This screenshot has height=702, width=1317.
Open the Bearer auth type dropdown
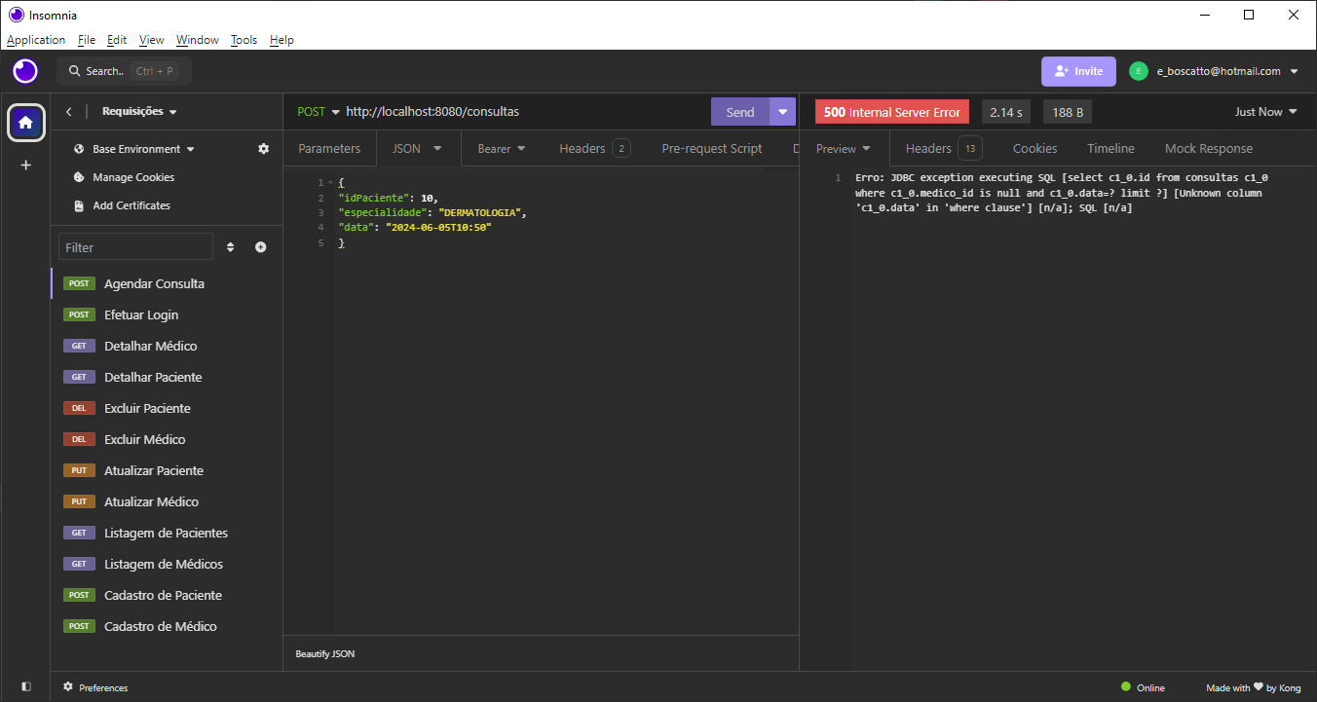pyautogui.click(x=502, y=149)
